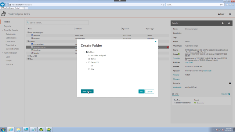This screenshot has width=235, height=132.
Task: Click the lock icon beside Locked by
Action: click(x=230, y=83)
